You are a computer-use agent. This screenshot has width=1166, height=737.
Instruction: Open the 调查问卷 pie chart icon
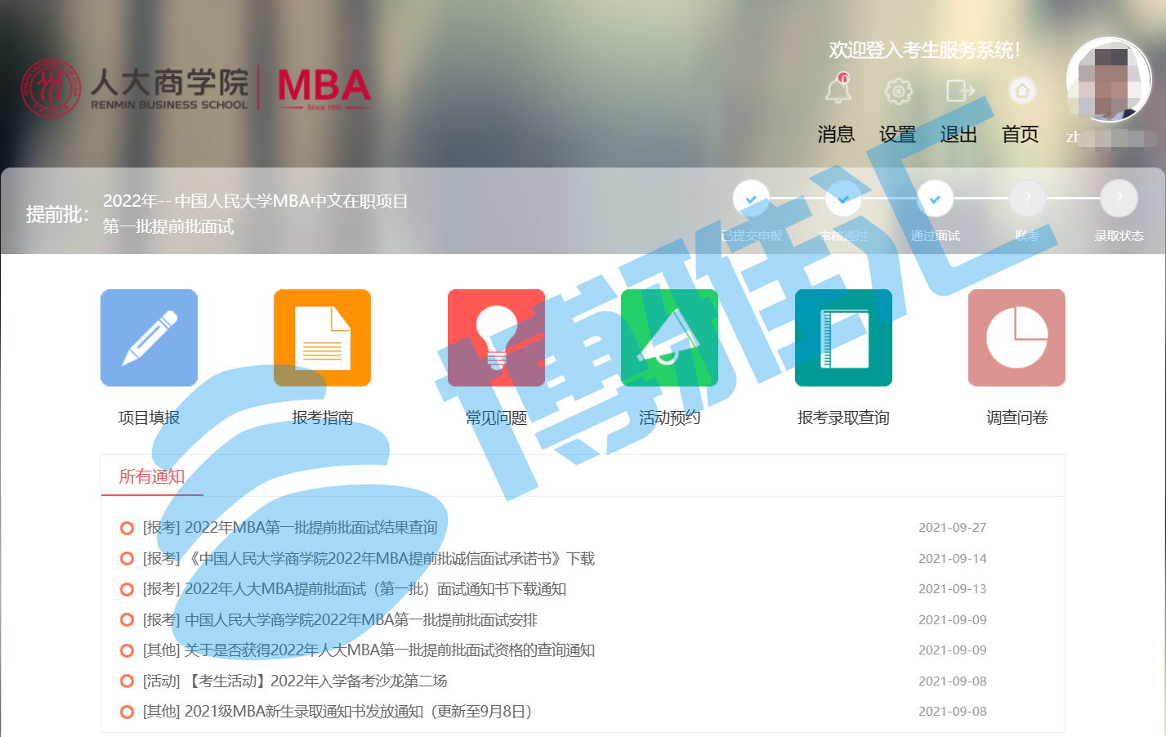(x=1016, y=337)
